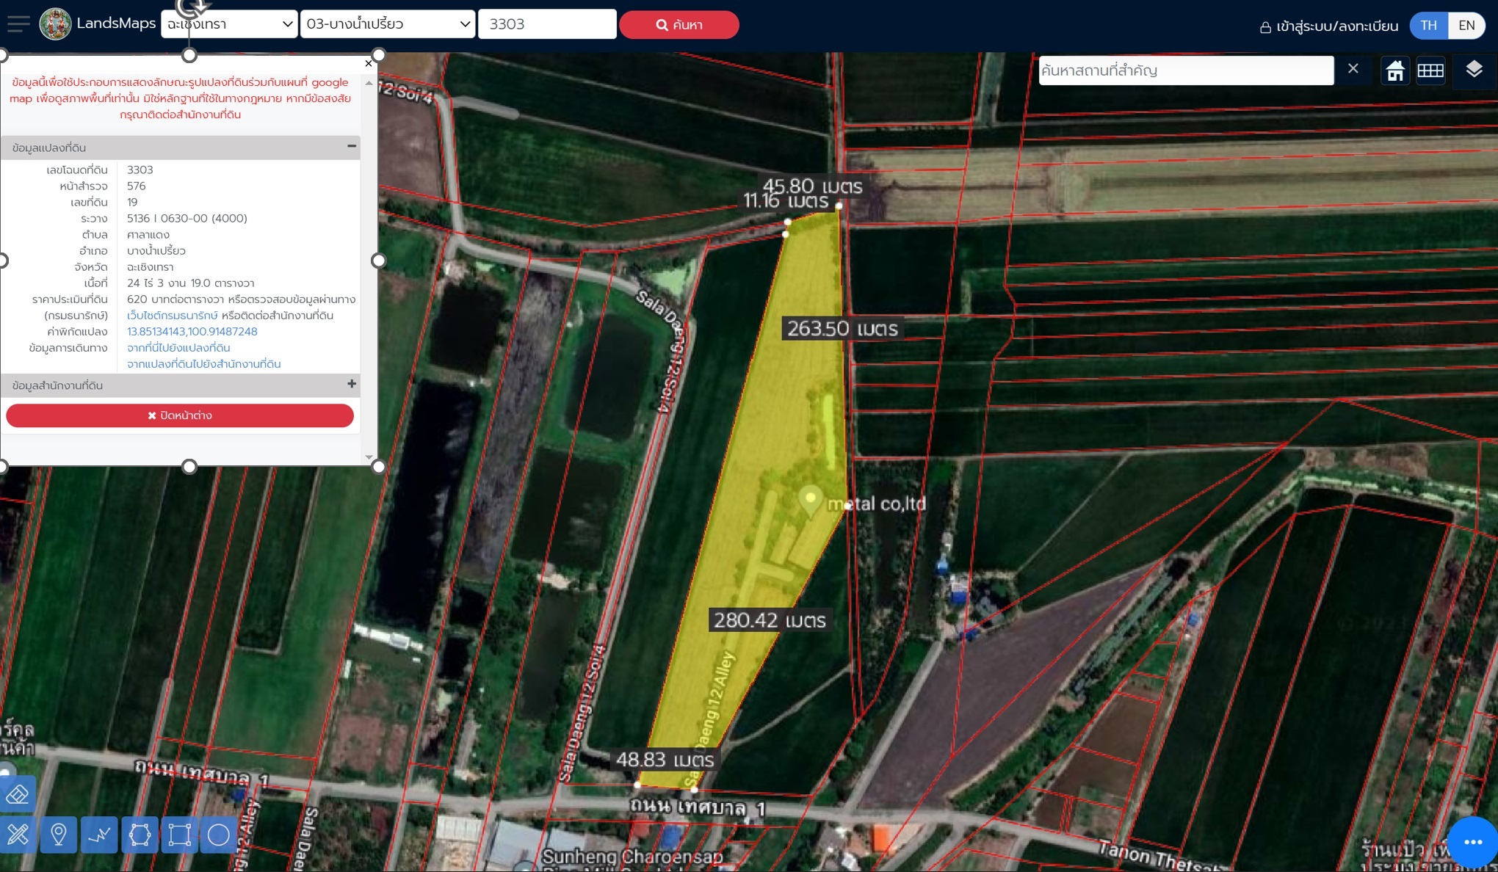Focus the ค้นหาสถานที่สำคัญ place search field
1498x872 pixels.
(1186, 70)
